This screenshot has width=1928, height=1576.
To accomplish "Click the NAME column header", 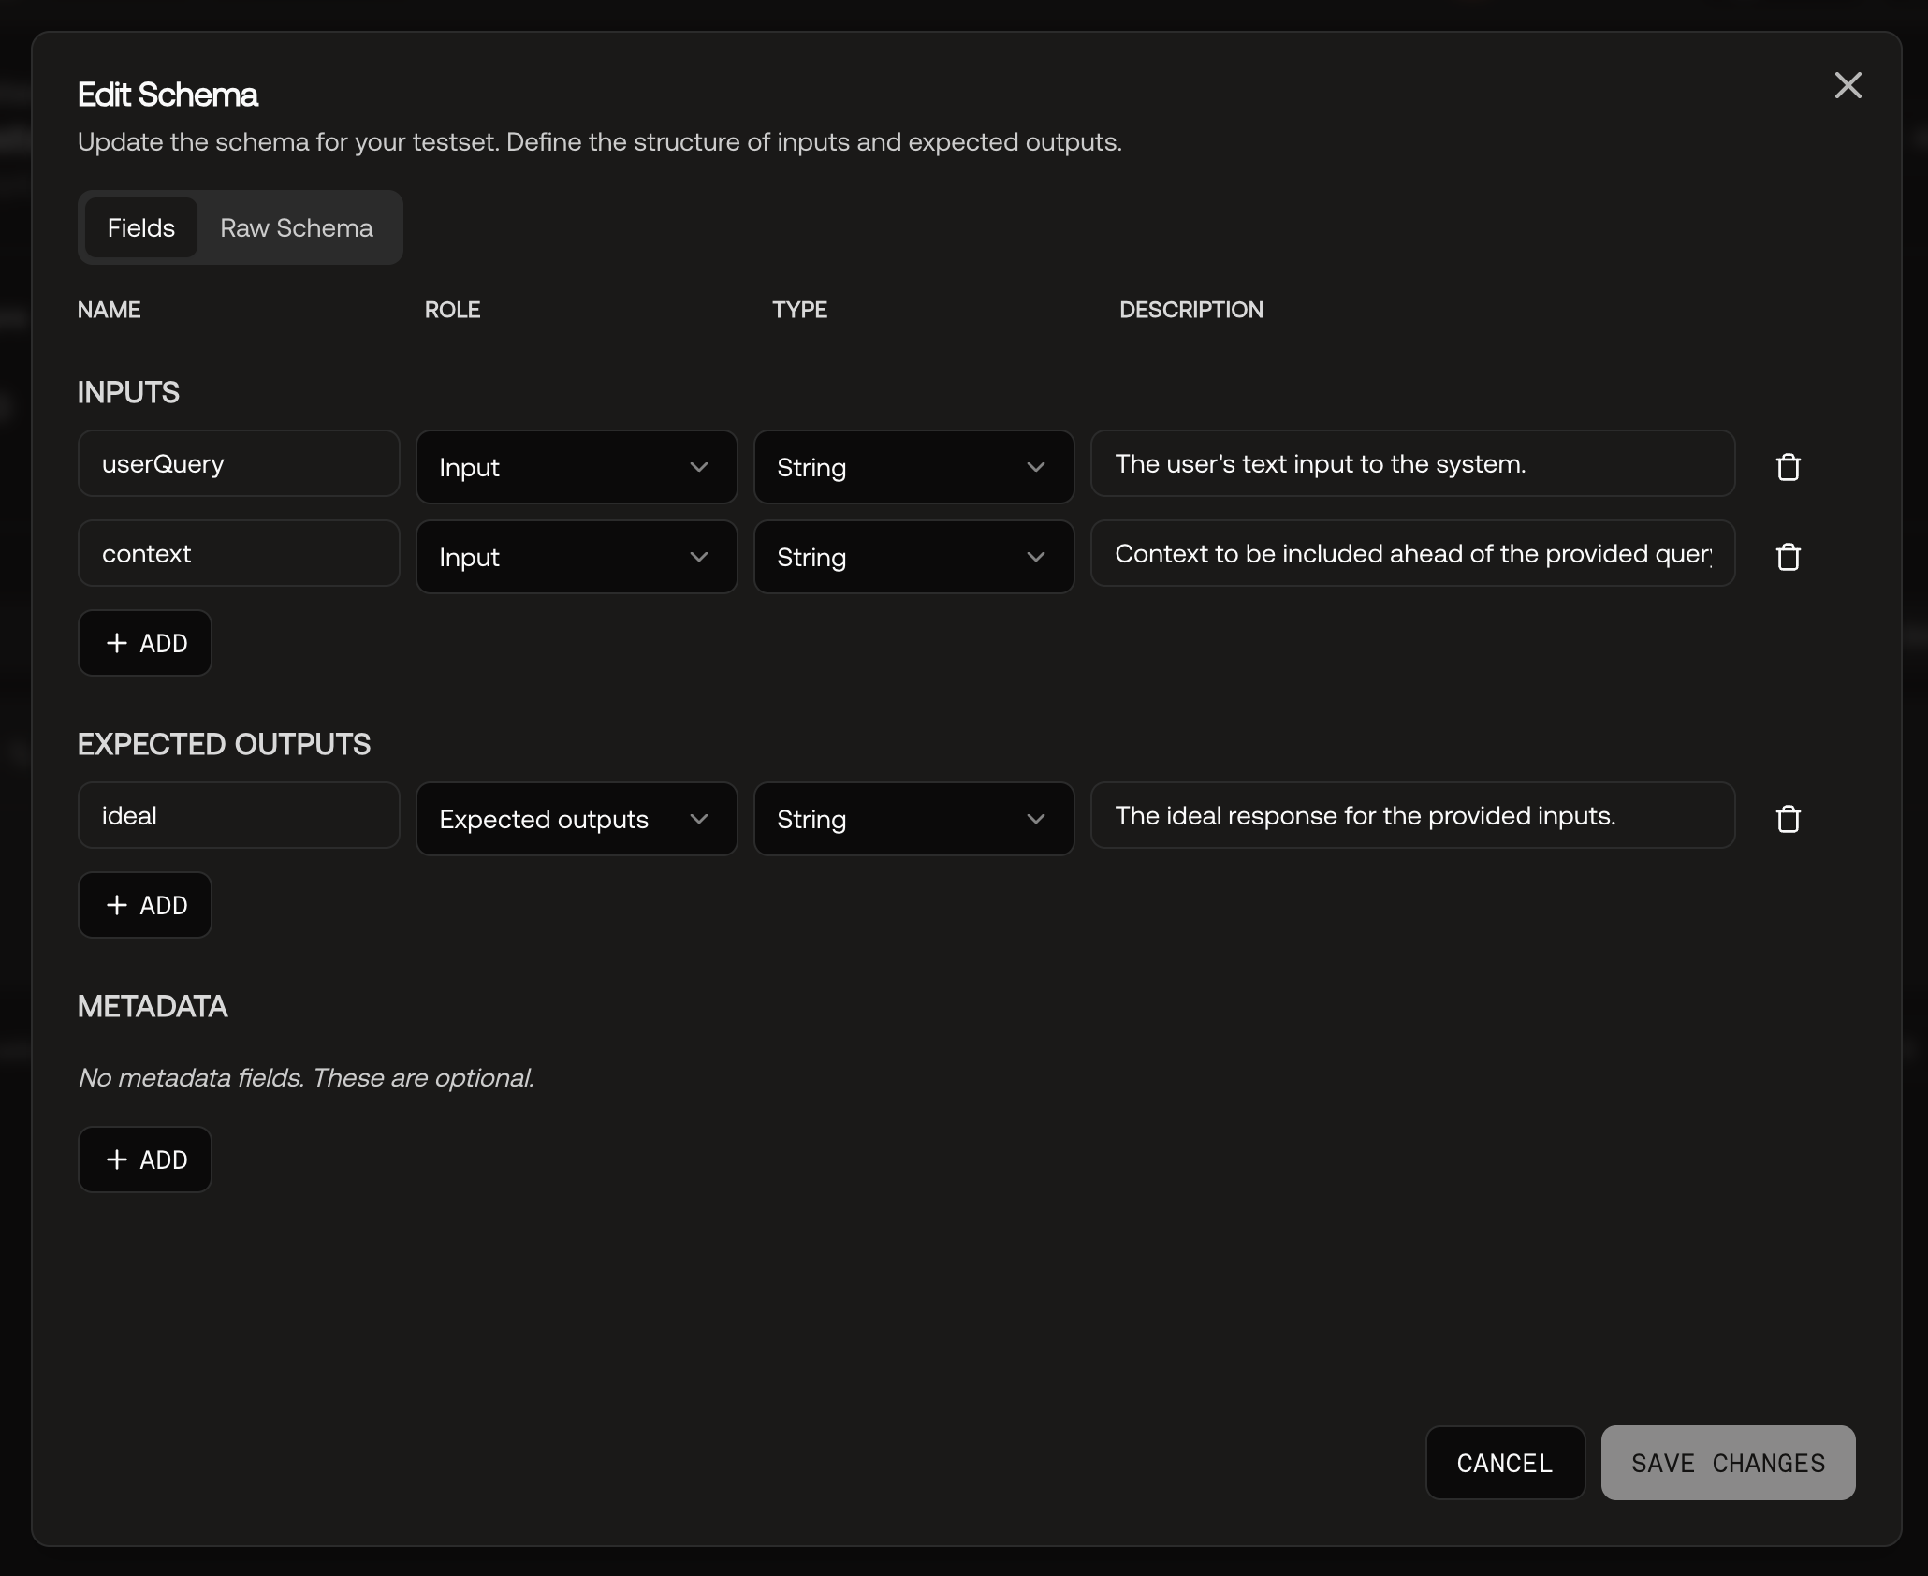I will pyautogui.click(x=109, y=310).
